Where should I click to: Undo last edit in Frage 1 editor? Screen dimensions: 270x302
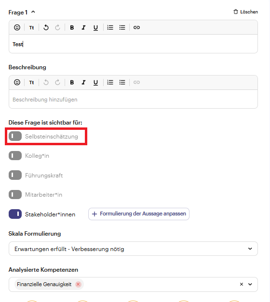pos(46,27)
